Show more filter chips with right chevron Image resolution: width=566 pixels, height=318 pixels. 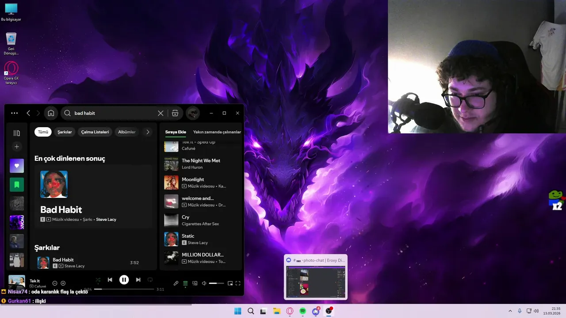point(148,132)
